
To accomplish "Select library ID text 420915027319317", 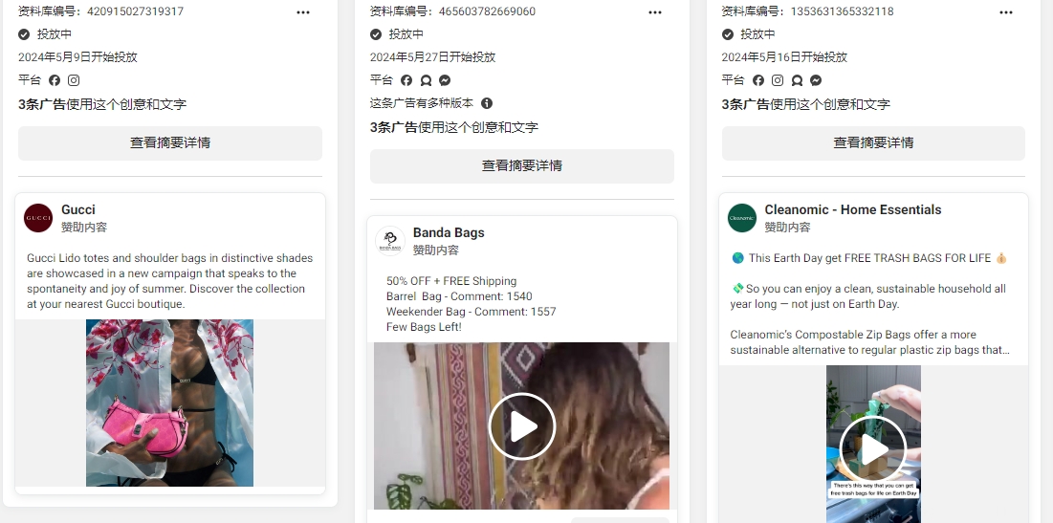I will pos(135,11).
